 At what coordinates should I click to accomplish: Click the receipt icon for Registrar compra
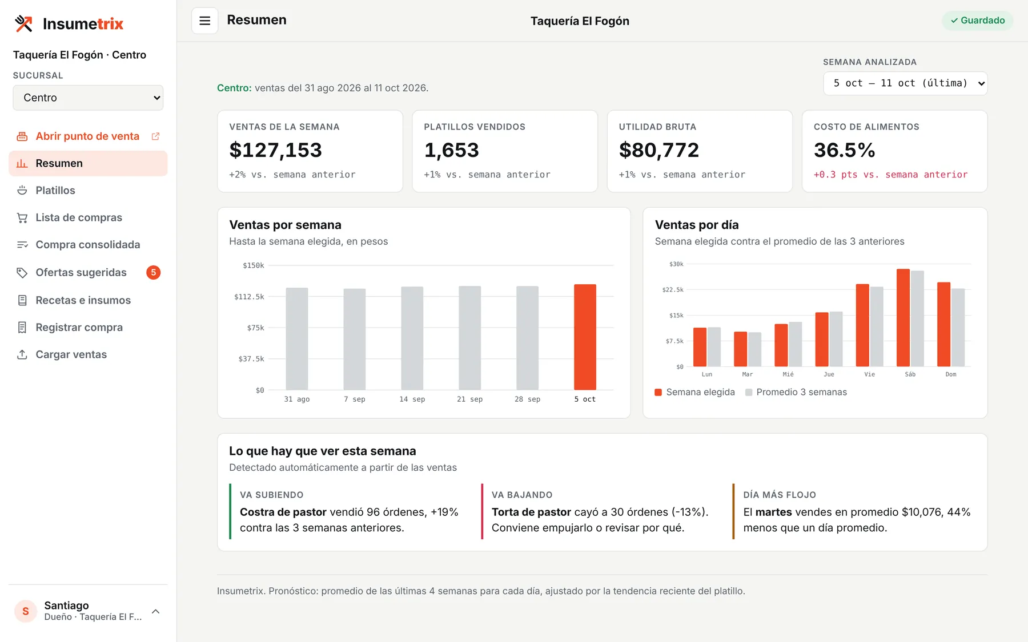pos(22,328)
